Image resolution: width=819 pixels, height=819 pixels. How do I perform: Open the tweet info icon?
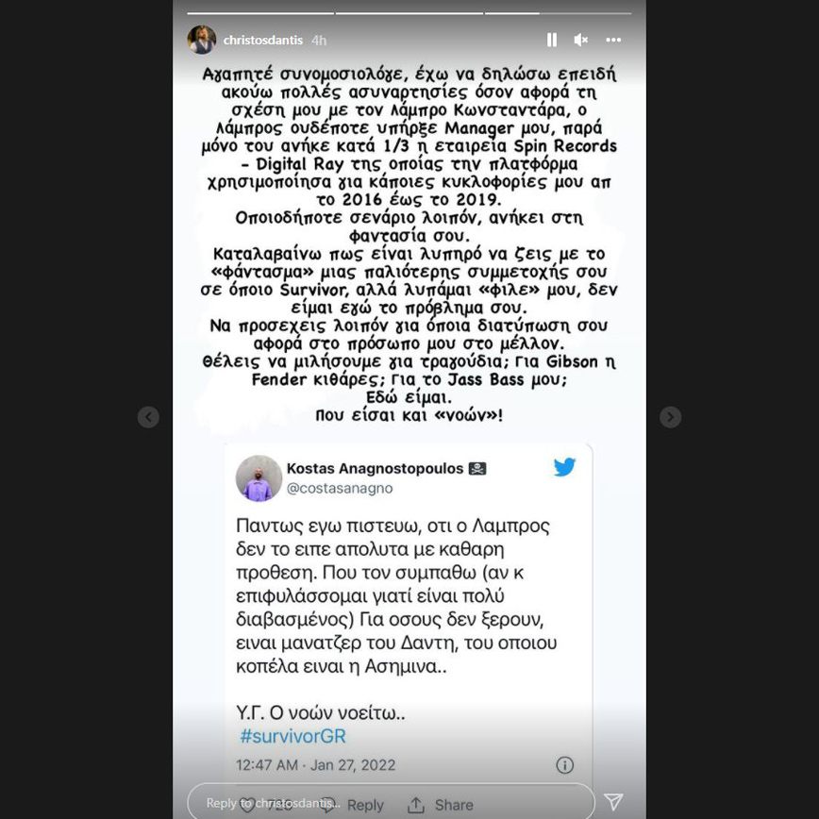tap(564, 765)
